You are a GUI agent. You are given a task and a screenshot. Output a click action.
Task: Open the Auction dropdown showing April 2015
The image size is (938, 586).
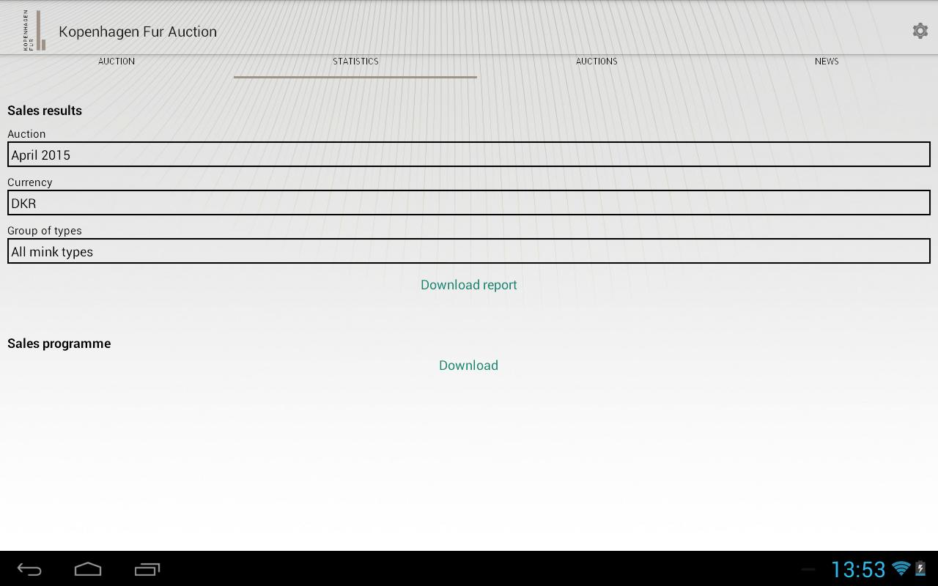tap(469, 155)
